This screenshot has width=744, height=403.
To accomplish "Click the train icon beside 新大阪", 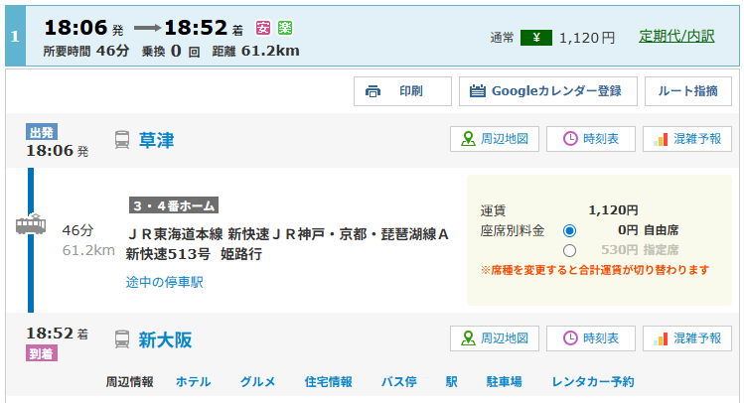I will 122,339.
